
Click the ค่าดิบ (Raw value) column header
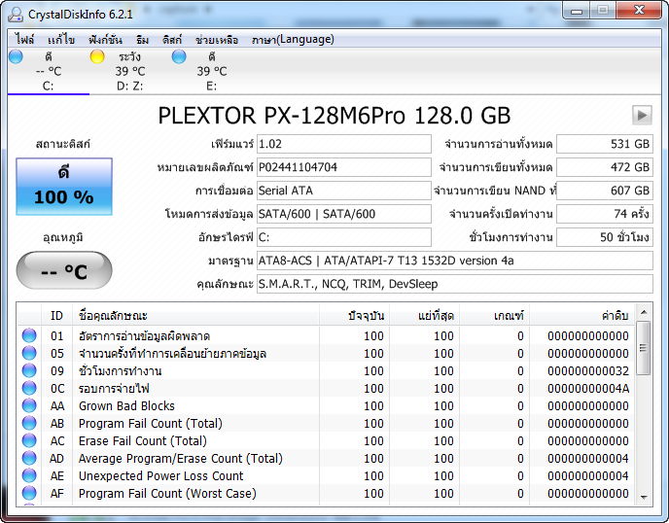[581, 316]
